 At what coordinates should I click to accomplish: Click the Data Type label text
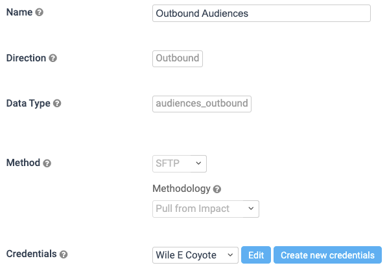pos(28,103)
